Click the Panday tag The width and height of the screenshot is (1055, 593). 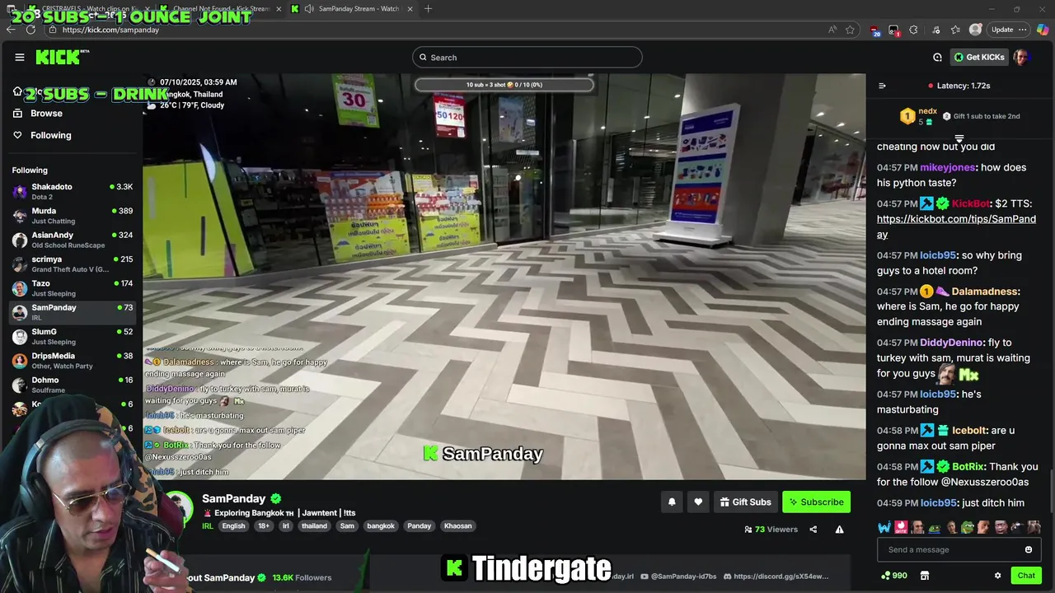click(x=419, y=525)
